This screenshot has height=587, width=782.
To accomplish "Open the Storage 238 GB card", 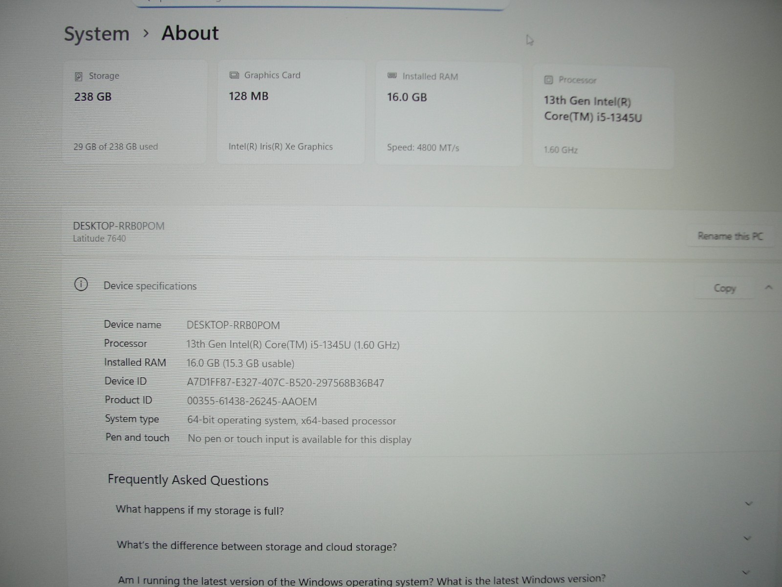I will 135,112.
